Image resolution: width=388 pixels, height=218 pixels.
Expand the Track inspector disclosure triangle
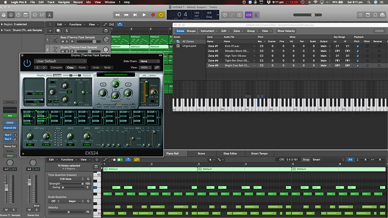2,30
